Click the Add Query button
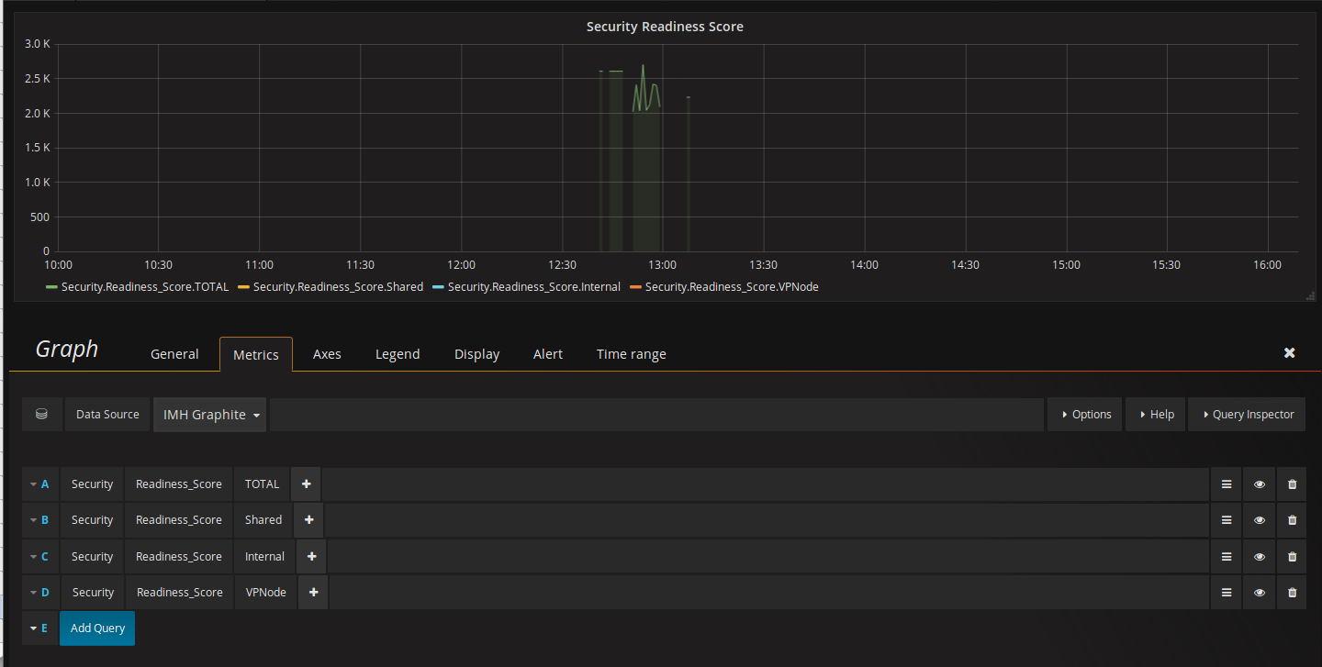Image resolution: width=1322 pixels, height=667 pixels. click(97, 628)
